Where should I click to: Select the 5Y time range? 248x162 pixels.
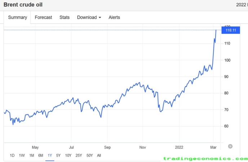coord(58,156)
